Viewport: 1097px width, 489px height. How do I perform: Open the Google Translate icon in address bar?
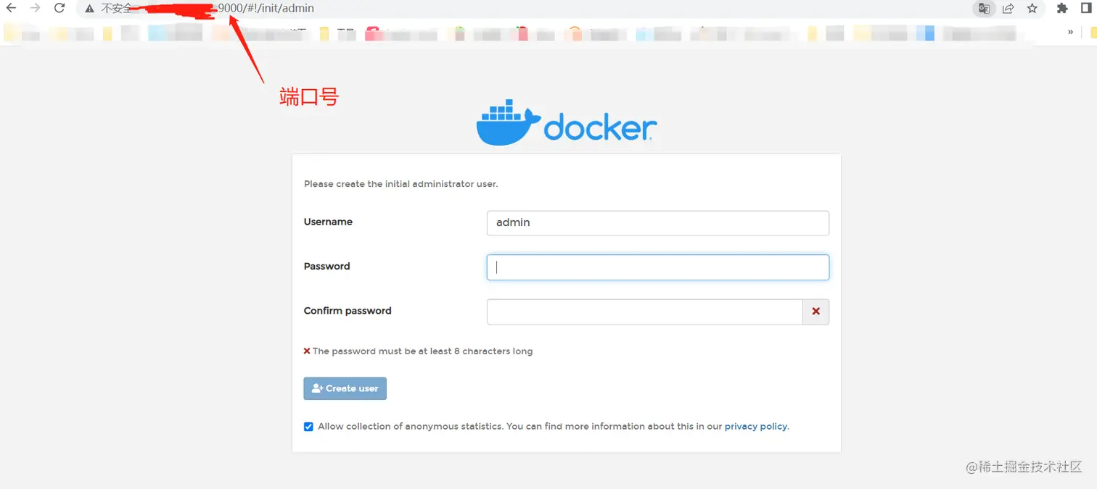click(984, 9)
